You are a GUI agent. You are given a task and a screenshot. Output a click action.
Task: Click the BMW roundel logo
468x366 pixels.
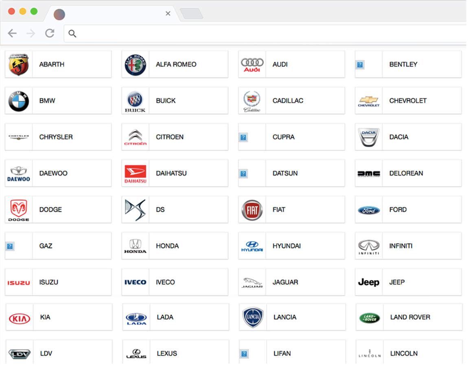point(18,101)
